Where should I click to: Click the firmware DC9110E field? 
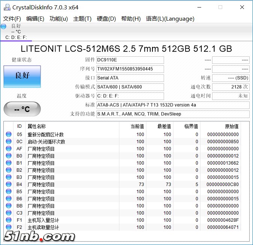tap(130, 60)
